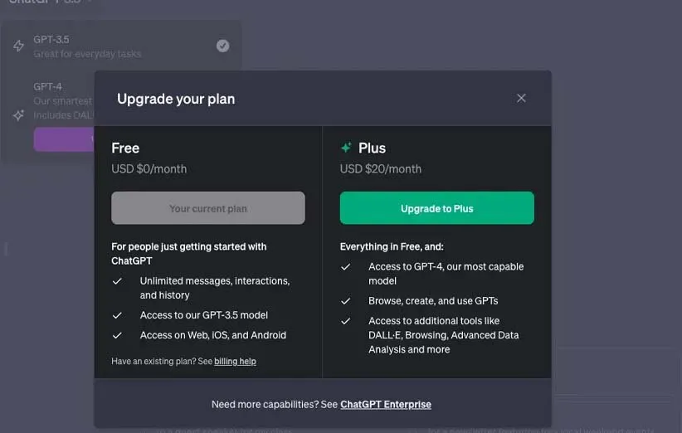The height and width of the screenshot is (433, 682).
Task: Click checkmark beside Unlimited messages, interactions
Action: pyautogui.click(x=118, y=281)
